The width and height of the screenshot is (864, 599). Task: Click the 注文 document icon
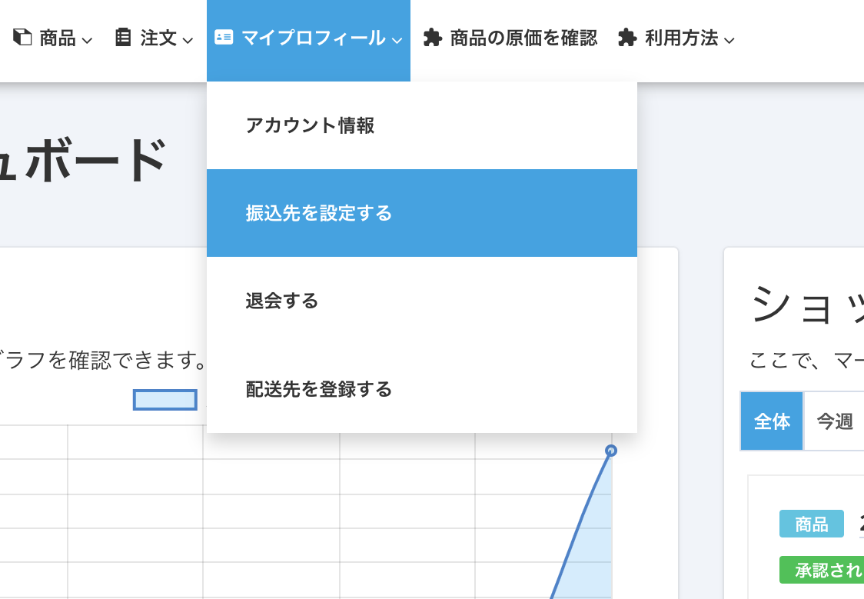123,38
